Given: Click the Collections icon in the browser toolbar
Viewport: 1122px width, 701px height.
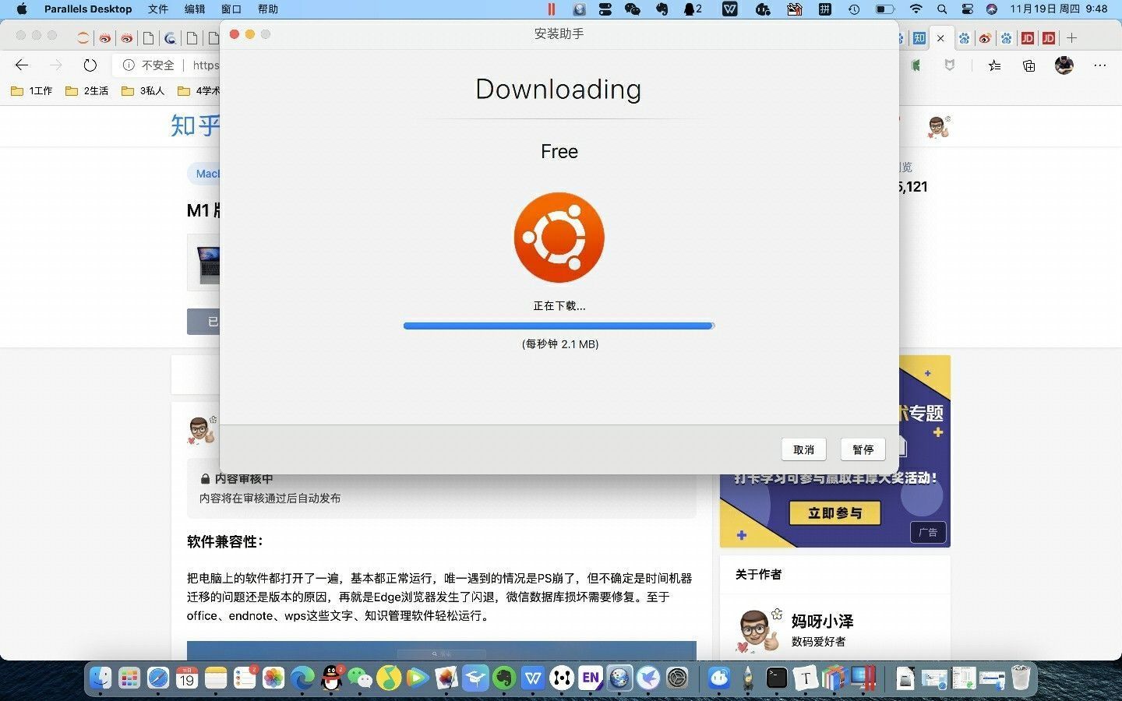Looking at the screenshot, I should [1029, 65].
